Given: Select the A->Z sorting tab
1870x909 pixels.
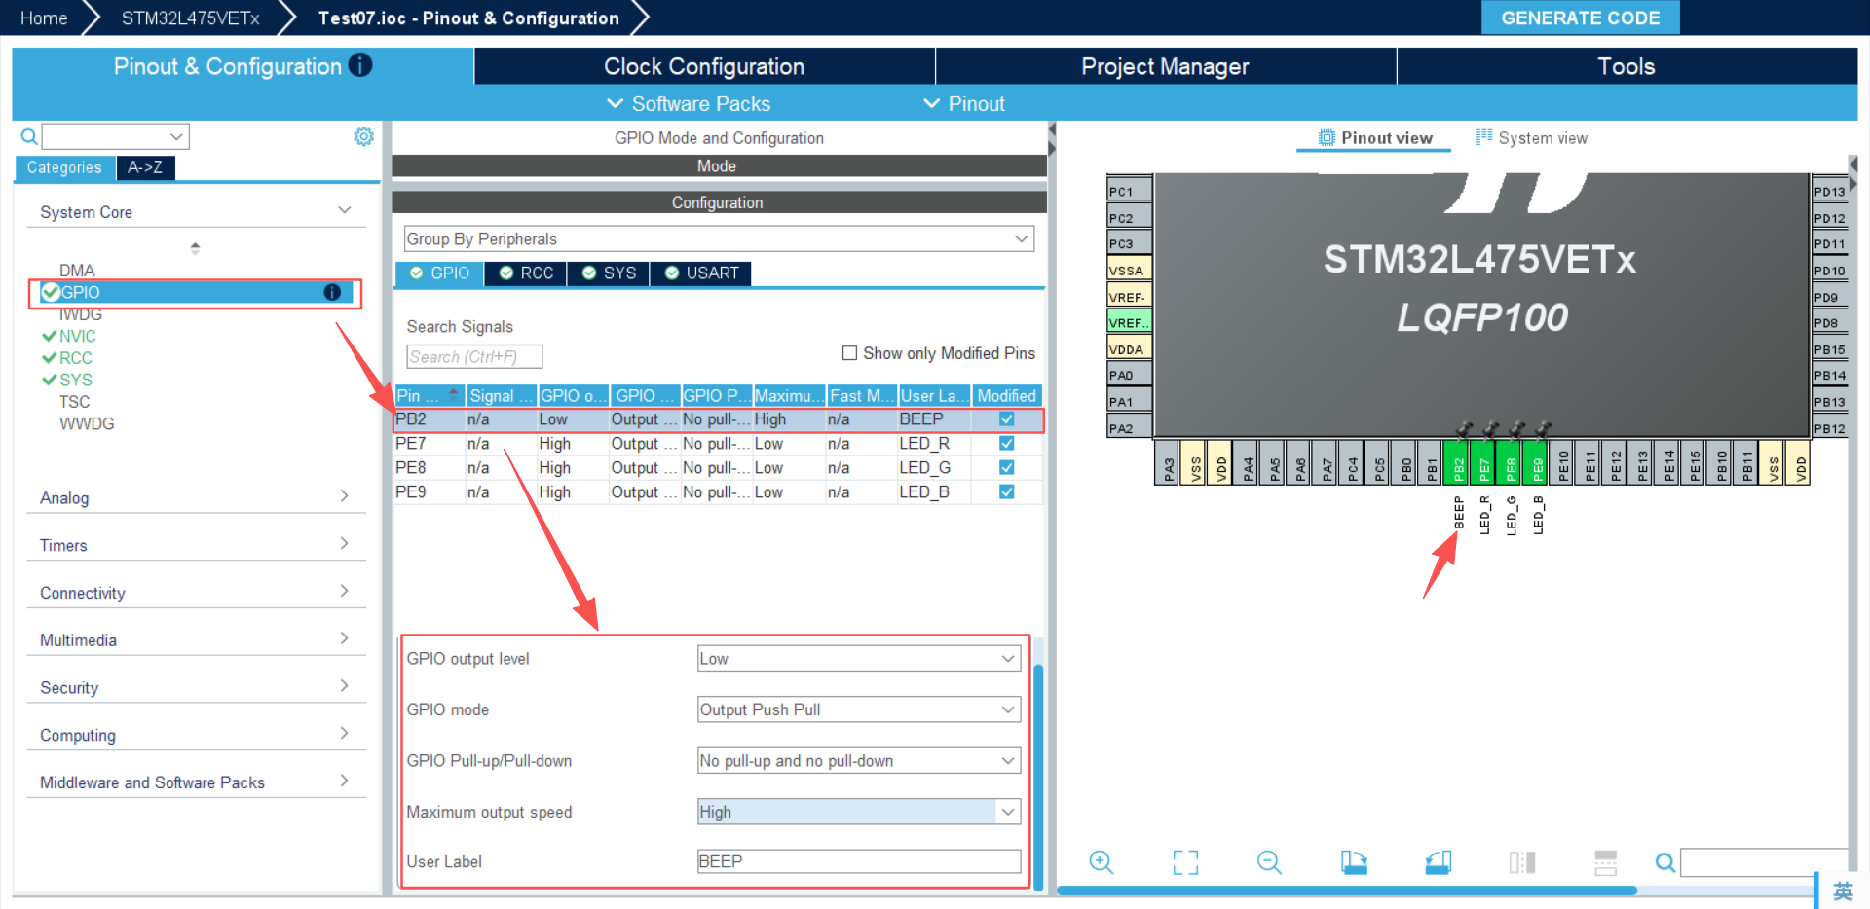Looking at the screenshot, I should tap(146, 167).
